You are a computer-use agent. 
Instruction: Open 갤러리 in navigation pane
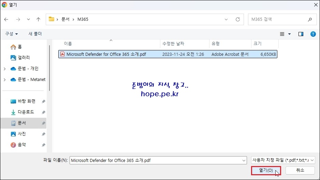tap(24, 58)
